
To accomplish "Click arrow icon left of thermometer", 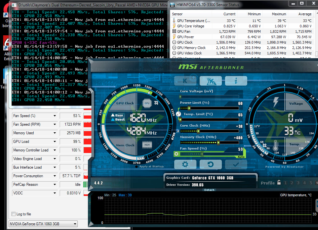I will pyautogui.click(x=265, y=145).
